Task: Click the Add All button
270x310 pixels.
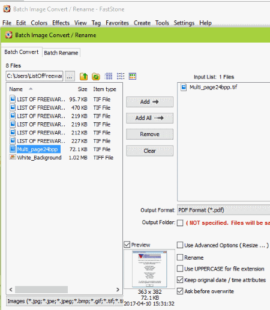Action: pyautogui.click(x=149, y=118)
